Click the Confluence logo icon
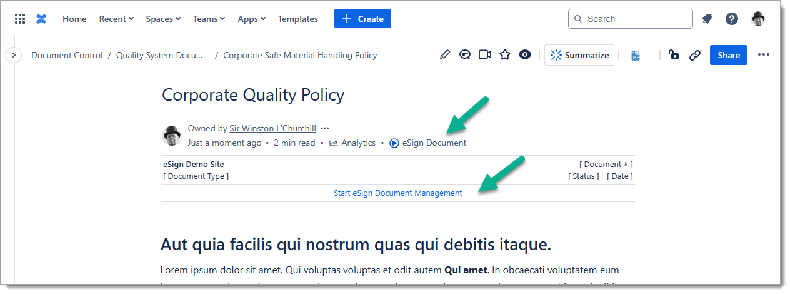790x294 pixels. click(x=41, y=19)
